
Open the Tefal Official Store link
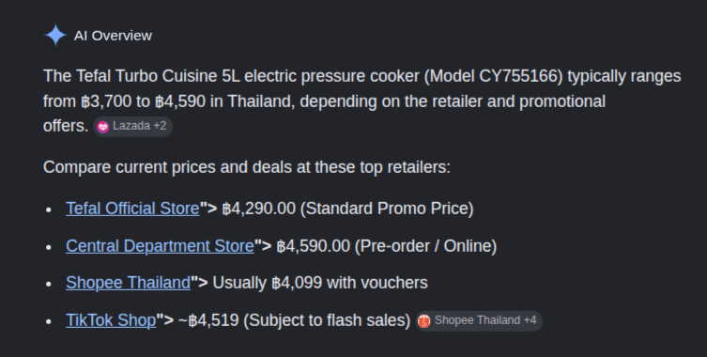[x=132, y=209]
